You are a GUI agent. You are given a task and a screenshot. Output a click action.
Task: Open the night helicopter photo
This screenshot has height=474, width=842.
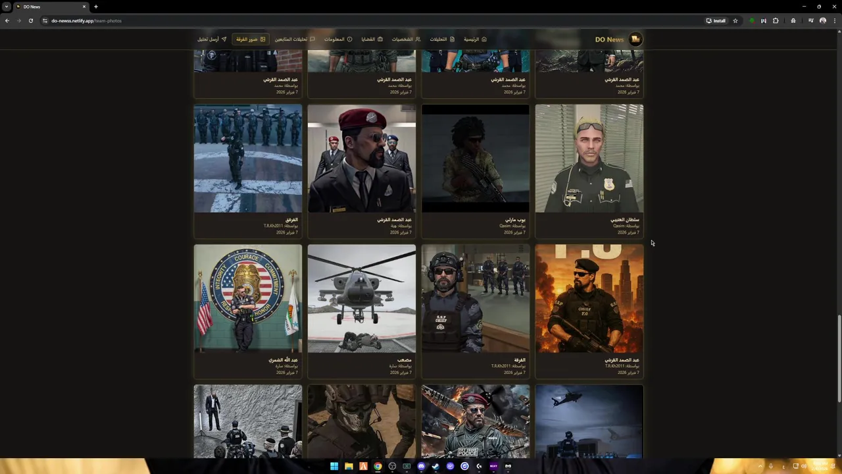point(589,421)
